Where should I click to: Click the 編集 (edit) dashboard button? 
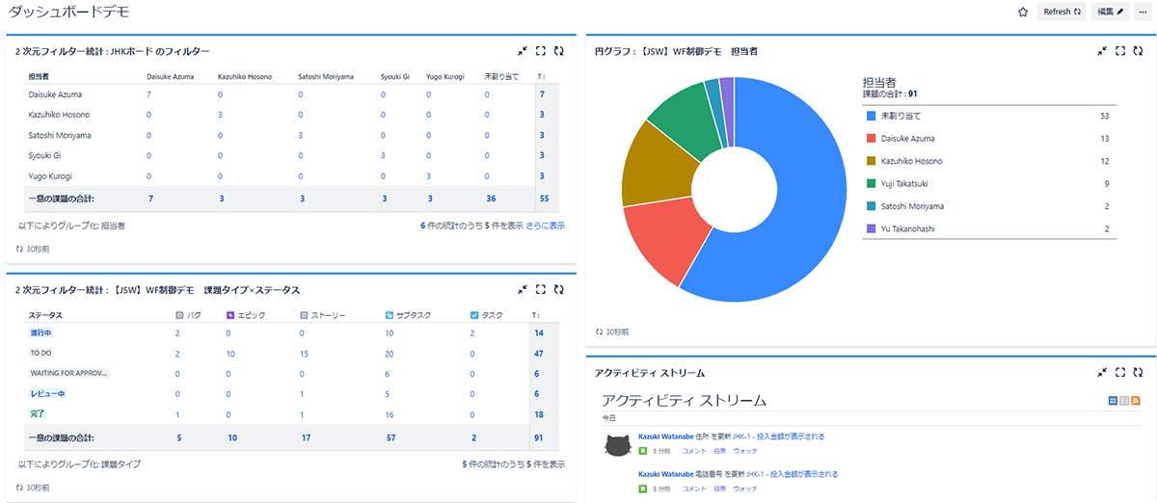pos(1109,12)
